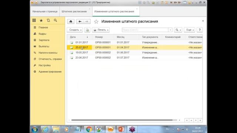Open the sections menu grid icon

point(34,20)
